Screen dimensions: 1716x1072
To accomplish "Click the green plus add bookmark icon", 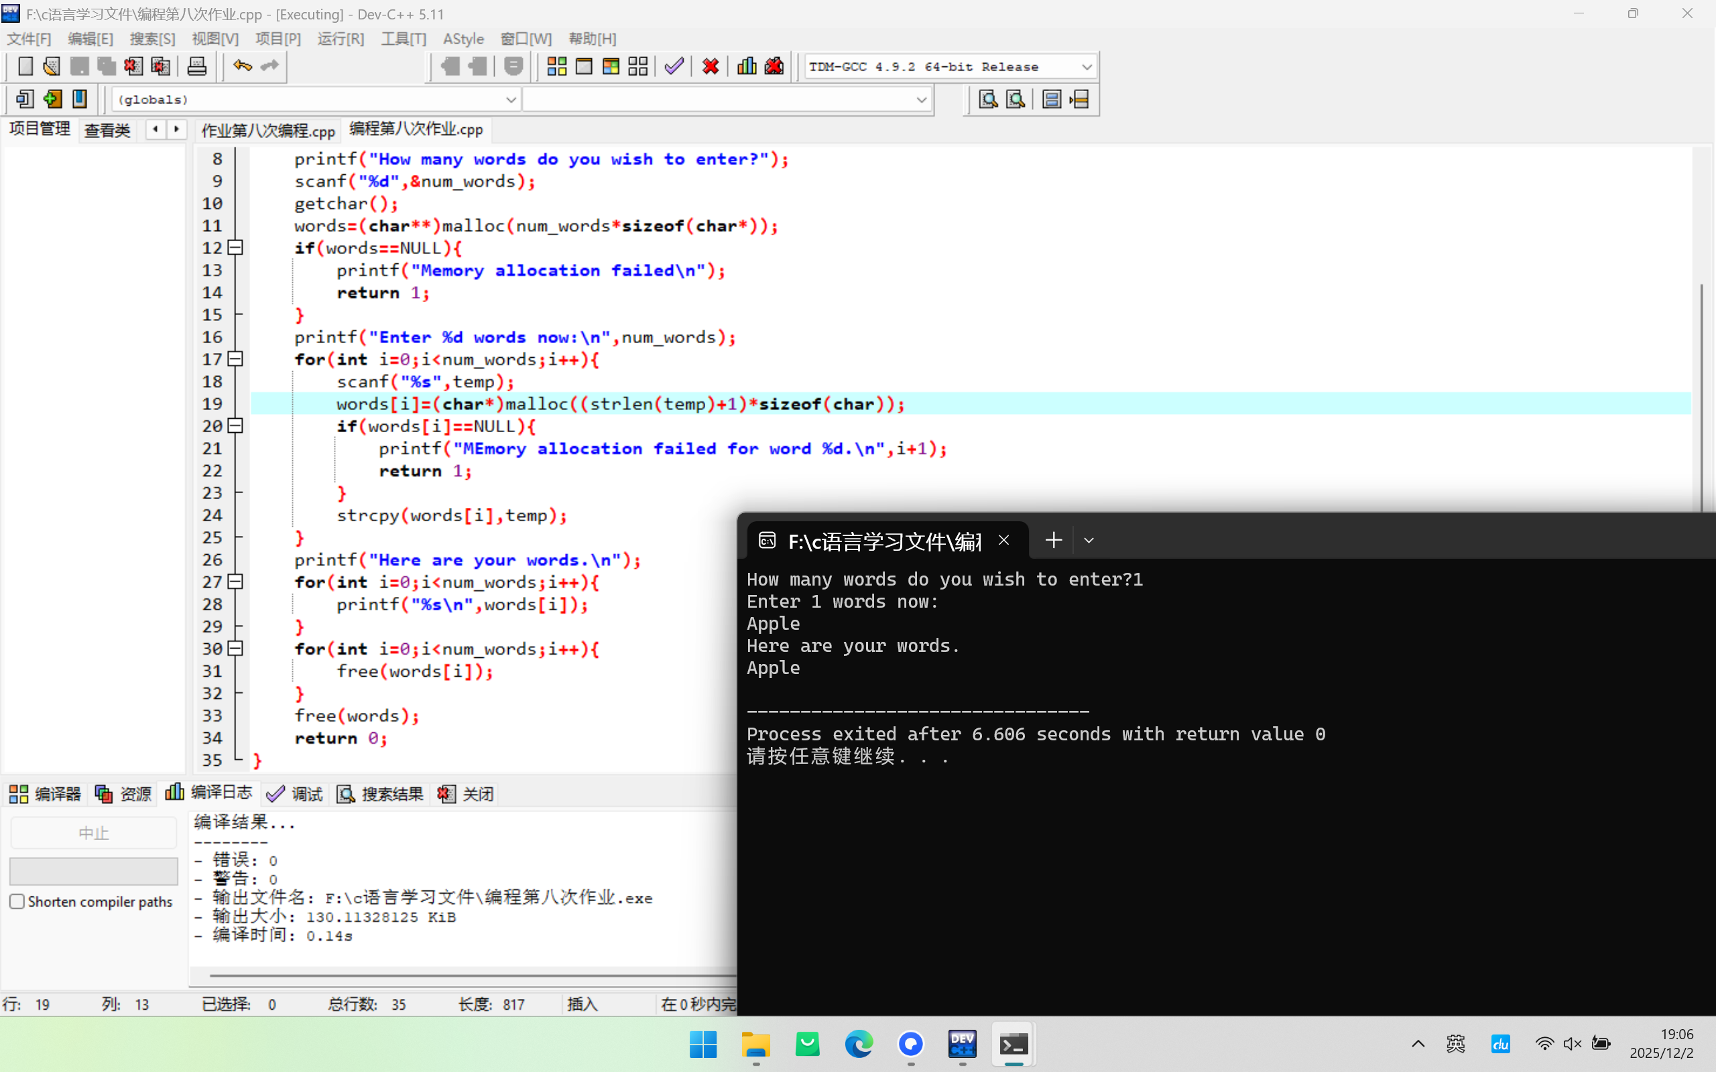I will pos(52,99).
